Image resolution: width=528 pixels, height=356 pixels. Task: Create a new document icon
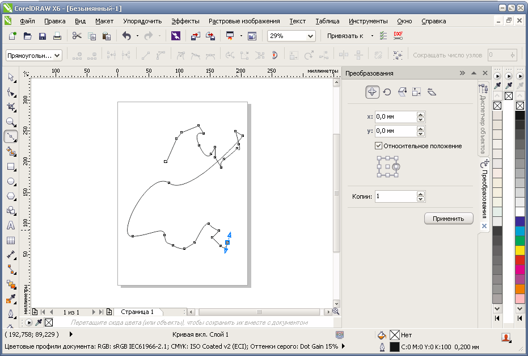(x=13, y=36)
